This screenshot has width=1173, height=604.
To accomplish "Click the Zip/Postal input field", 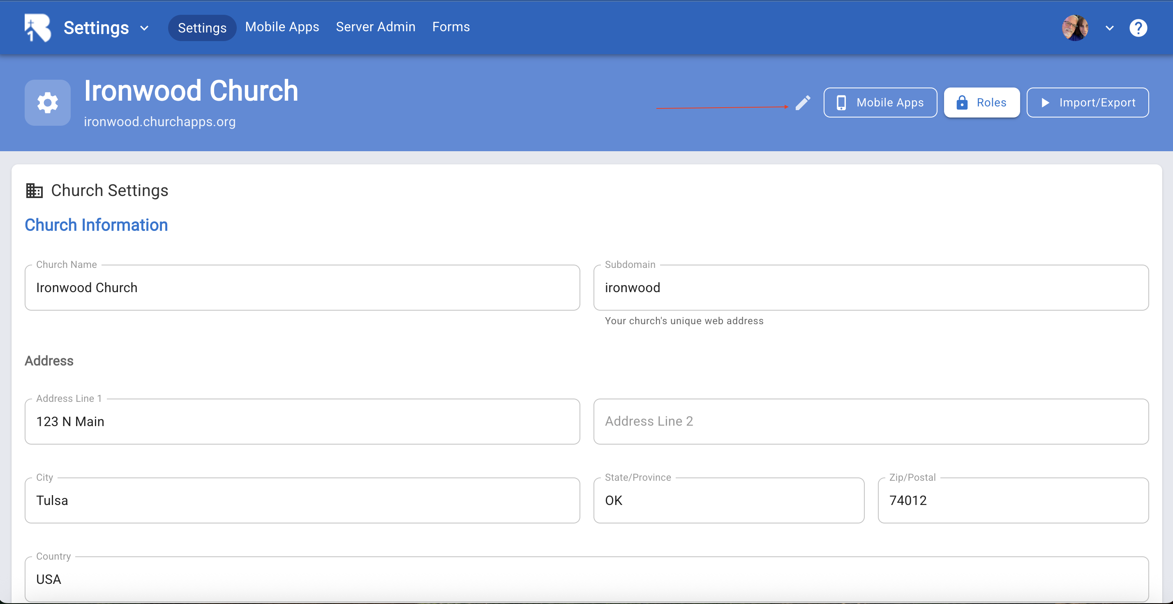I will 1013,500.
